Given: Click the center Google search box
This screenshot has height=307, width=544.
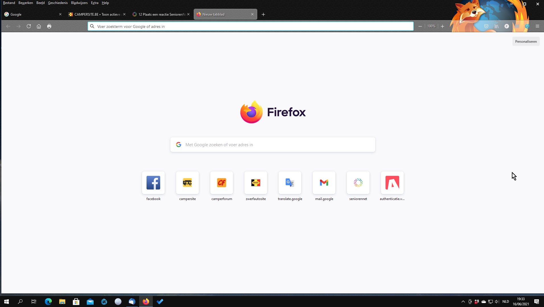Looking at the screenshot, I should (273, 145).
